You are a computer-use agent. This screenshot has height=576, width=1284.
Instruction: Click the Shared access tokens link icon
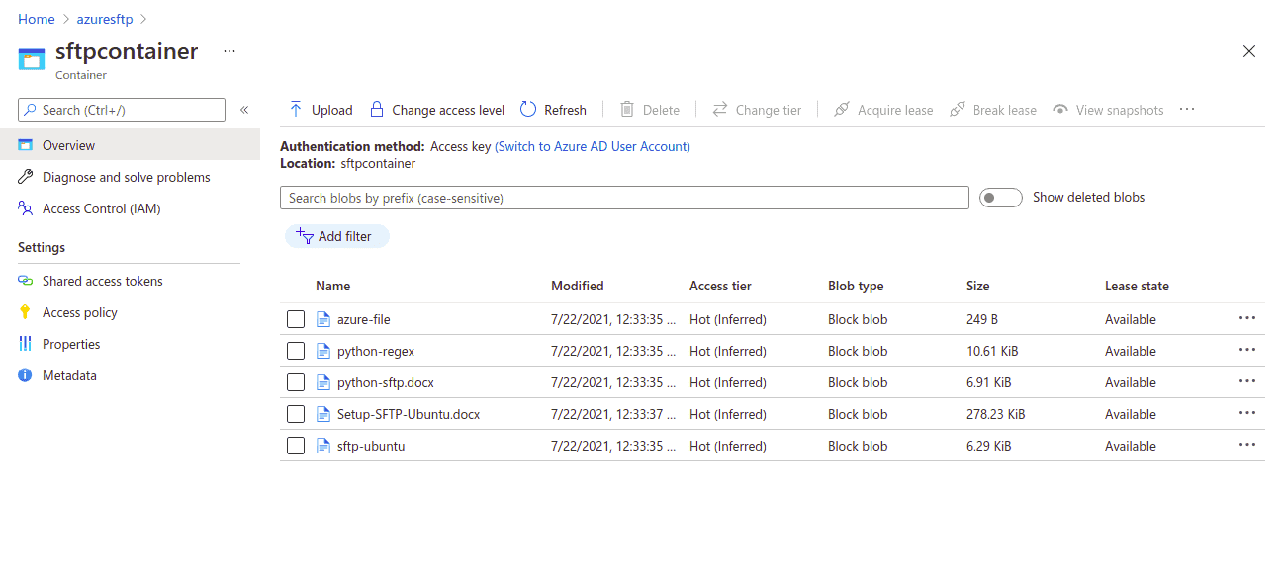[x=26, y=281]
